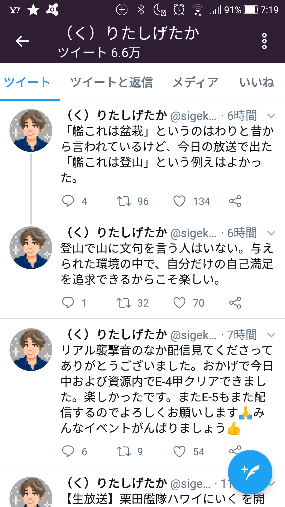This screenshot has width=285, height=507.
Task: Open the three-dot overflow menu
Action: point(264,41)
